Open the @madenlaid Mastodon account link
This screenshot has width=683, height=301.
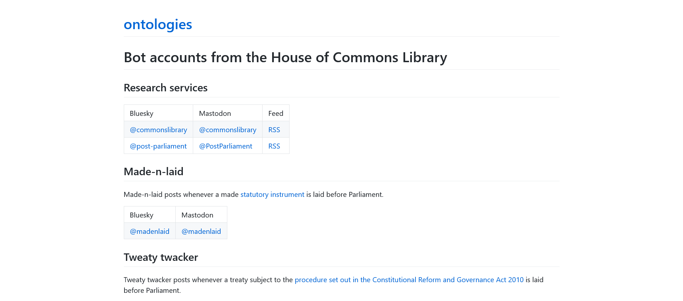[201, 231]
